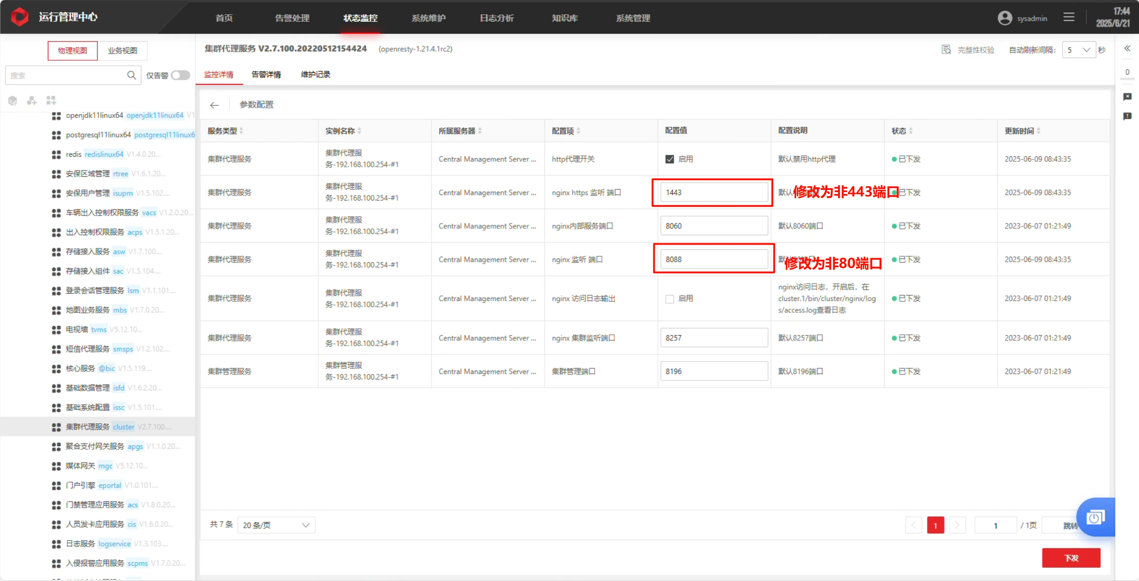Image resolution: width=1139 pixels, height=581 pixels.
Task: Sort by 状态 column
Action: (911, 131)
